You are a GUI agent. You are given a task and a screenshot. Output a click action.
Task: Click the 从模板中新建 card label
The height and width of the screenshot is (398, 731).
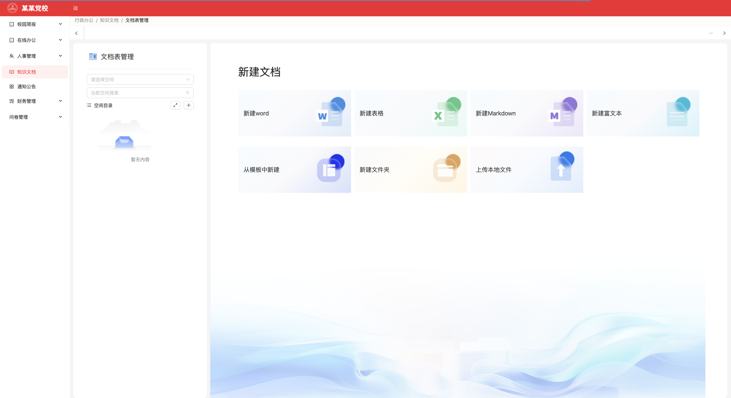pyautogui.click(x=261, y=170)
